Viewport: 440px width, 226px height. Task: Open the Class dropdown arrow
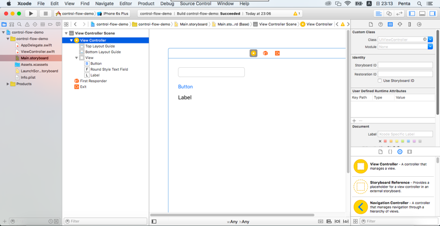(430, 39)
